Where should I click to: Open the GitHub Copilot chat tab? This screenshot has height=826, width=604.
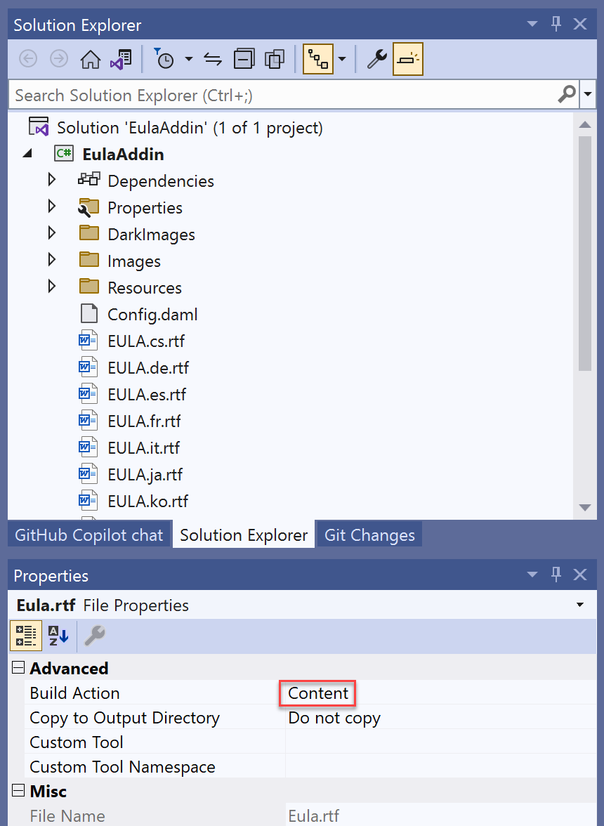(x=89, y=535)
